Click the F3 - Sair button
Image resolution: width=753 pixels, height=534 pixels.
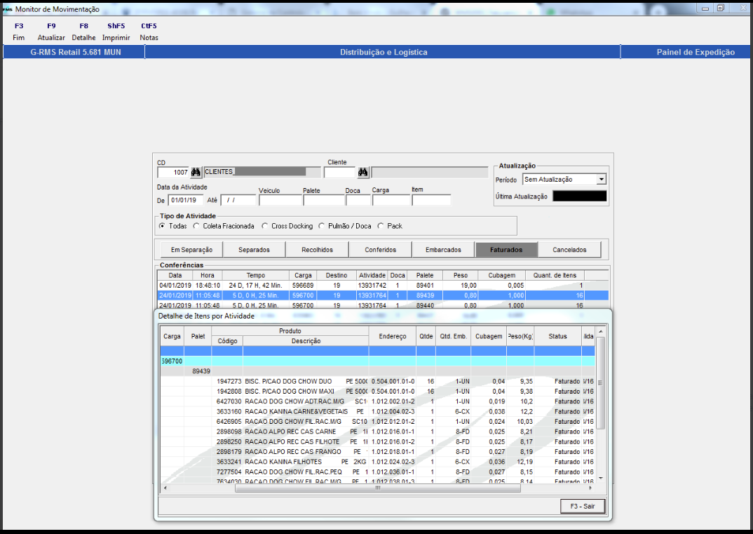coord(583,506)
